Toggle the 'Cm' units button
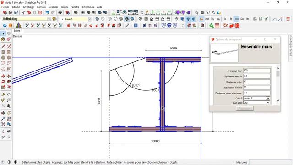 tap(242, 19)
